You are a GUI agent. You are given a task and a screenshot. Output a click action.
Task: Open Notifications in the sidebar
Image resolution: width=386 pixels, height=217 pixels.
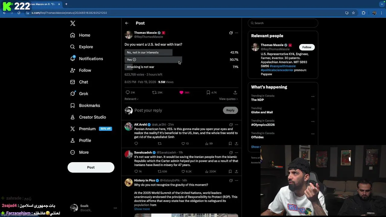[87, 58]
